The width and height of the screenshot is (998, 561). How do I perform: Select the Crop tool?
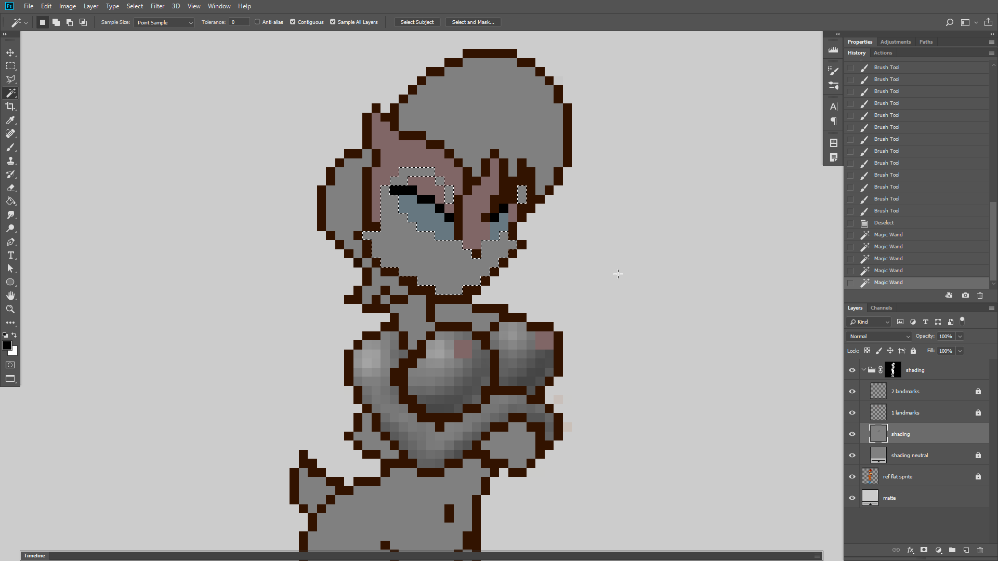[10, 106]
